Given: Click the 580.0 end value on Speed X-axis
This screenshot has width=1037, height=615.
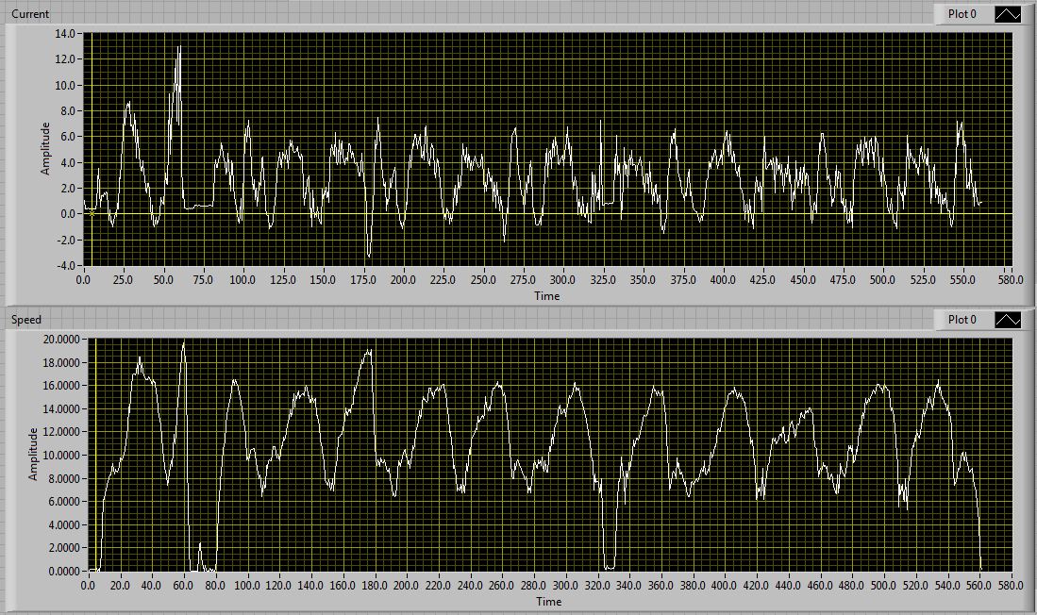Looking at the screenshot, I should click(1012, 586).
